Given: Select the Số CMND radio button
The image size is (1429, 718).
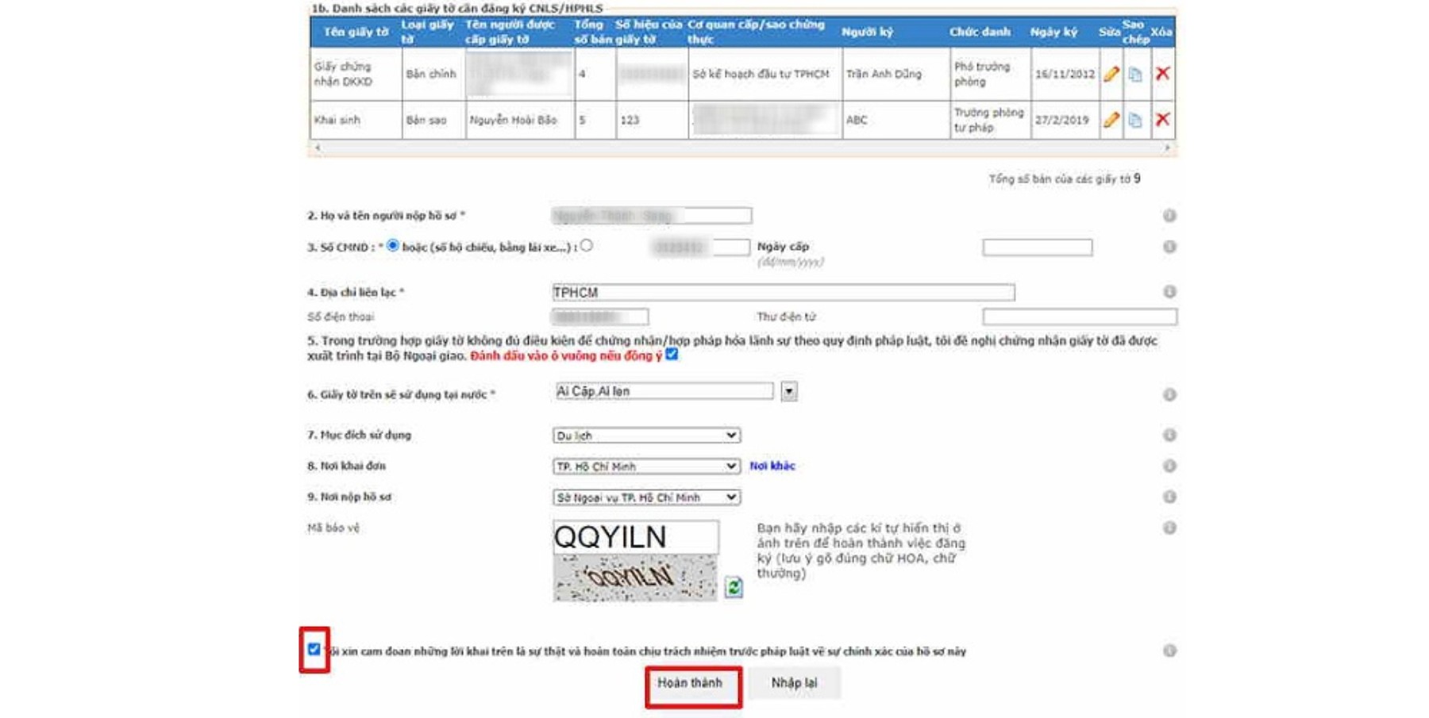Looking at the screenshot, I should pyautogui.click(x=393, y=246).
